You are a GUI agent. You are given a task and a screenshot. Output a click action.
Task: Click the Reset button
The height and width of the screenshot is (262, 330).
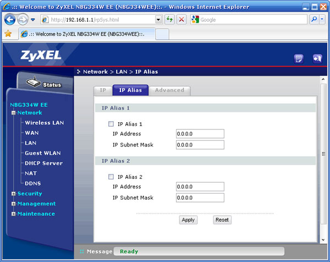pos(222,220)
